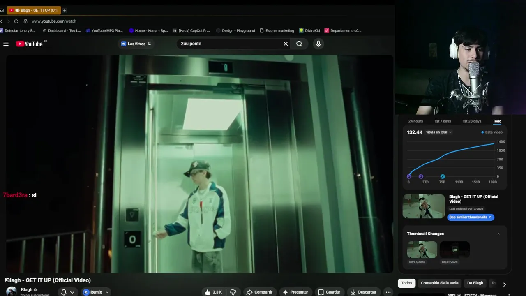Image resolution: width=526 pixels, height=296 pixels.
Task: Open a new browser tab with the plus icon
Action: coord(64,10)
